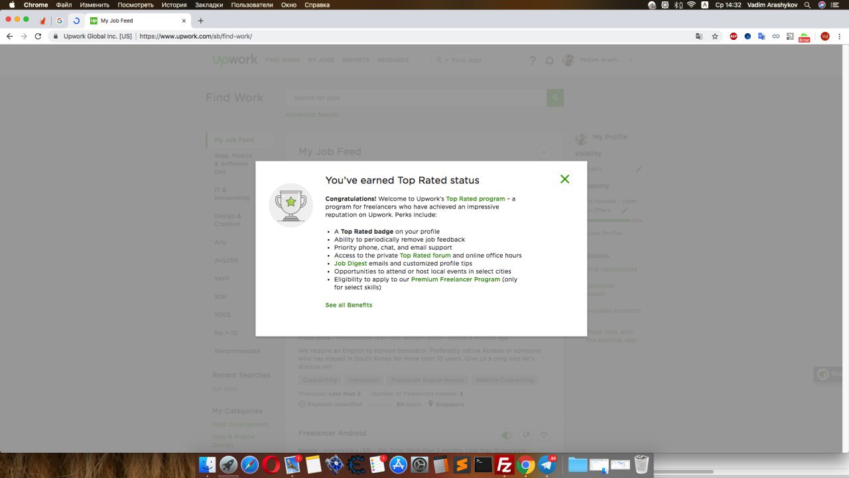This screenshot has height=478, width=849.
Task: Click the green search button
Action: (x=555, y=98)
